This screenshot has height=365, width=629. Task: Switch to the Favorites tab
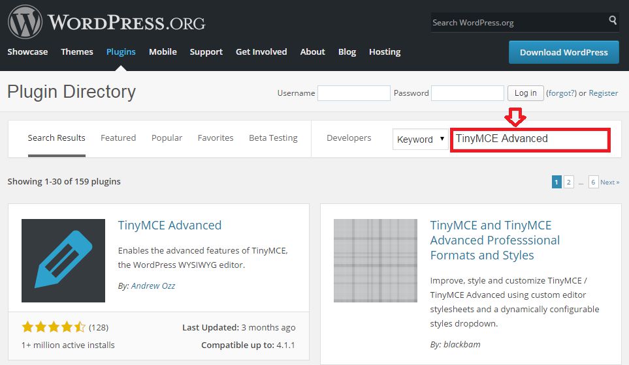[216, 138]
